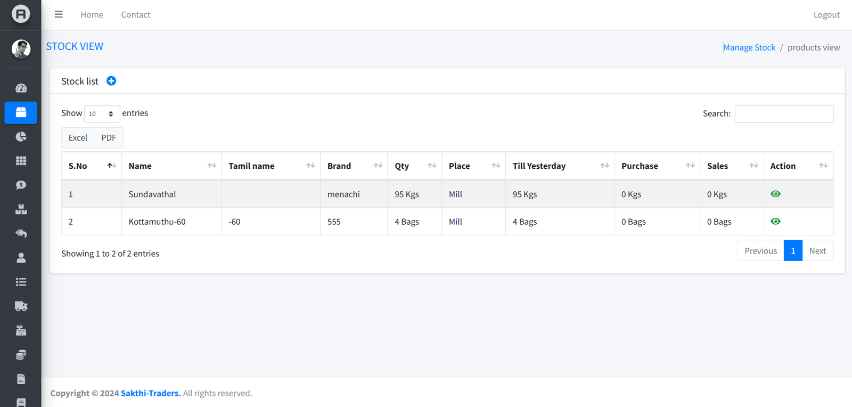Open the truck icon in sidebar
The image size is (852, 407).
[21, 306]
